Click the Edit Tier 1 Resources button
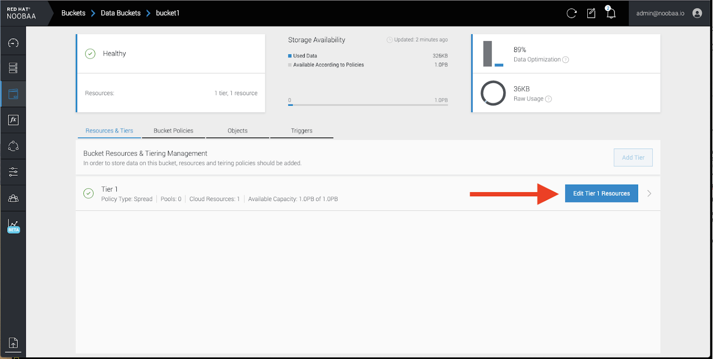The height and width of the screenshot is (359, 713). (x=601, y=194)
